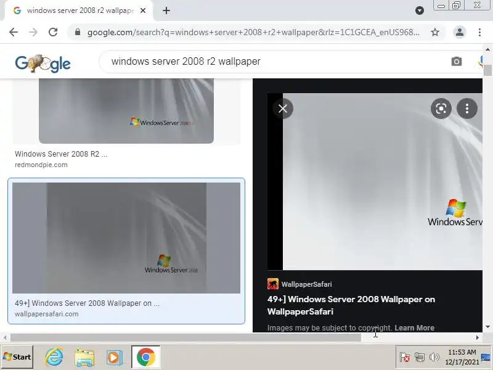Click the Show desktop tray button

click(486, 357)
